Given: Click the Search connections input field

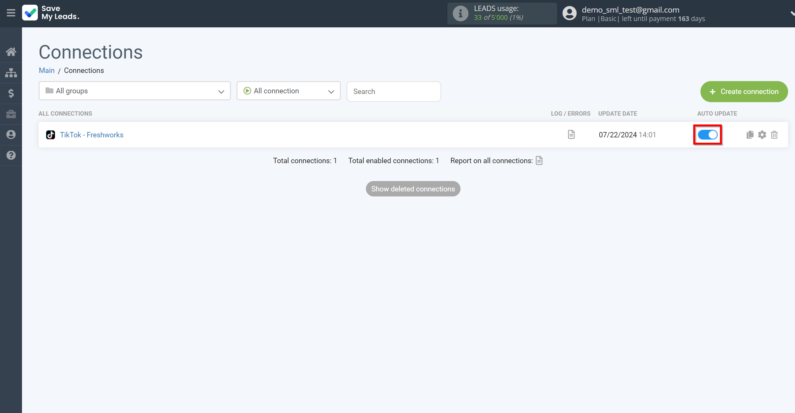Looking at the screenshot, I should (394, 91).
